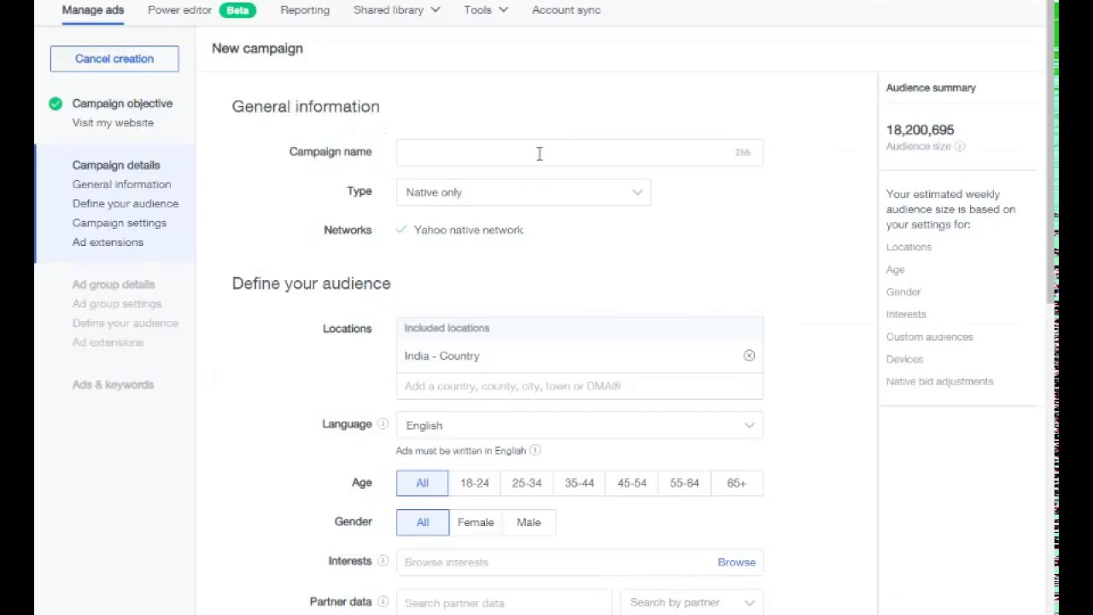Open the campaign Type dropdown
Image resolution: width=1093 pixels, height=615 pixels.
[x=523, y=192]
